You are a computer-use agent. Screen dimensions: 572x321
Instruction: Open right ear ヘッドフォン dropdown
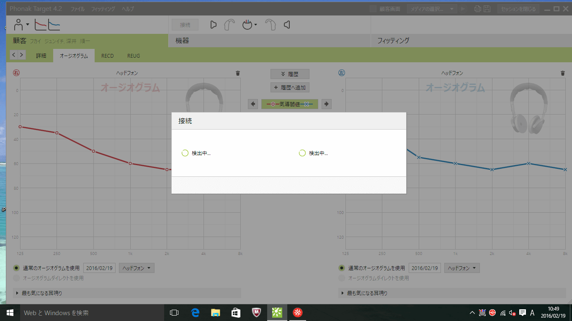(x=137, y=268)
